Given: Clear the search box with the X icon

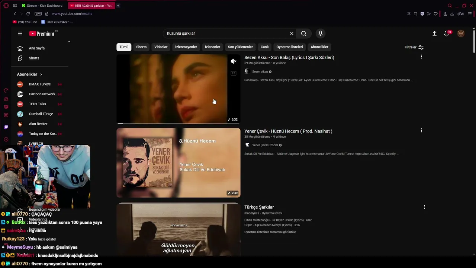Looking at the screenshot, I should coord(292,33).
